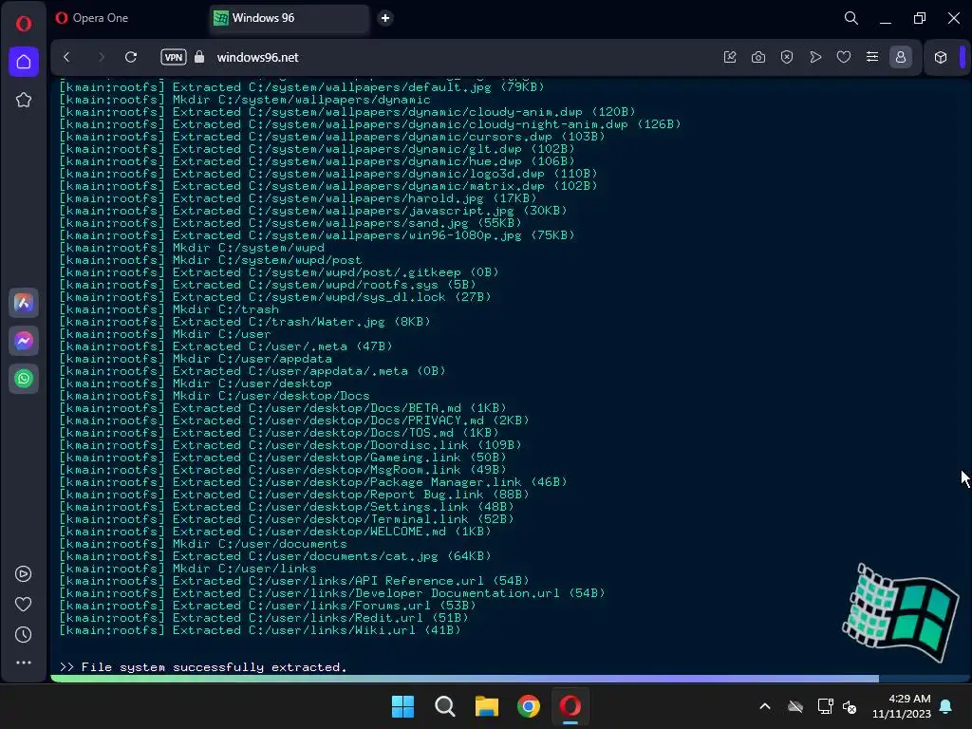972x729 pixels.
Task: Open a new tab with plus button
Action: (385, 18)
